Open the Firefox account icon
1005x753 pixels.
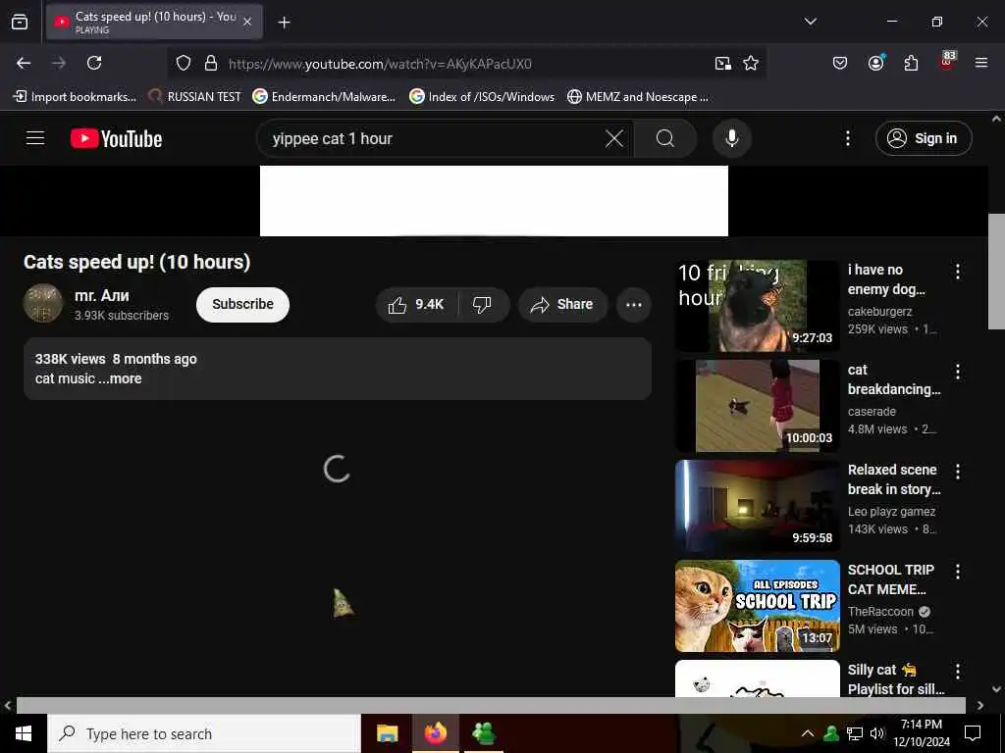(x=875, y=63)
